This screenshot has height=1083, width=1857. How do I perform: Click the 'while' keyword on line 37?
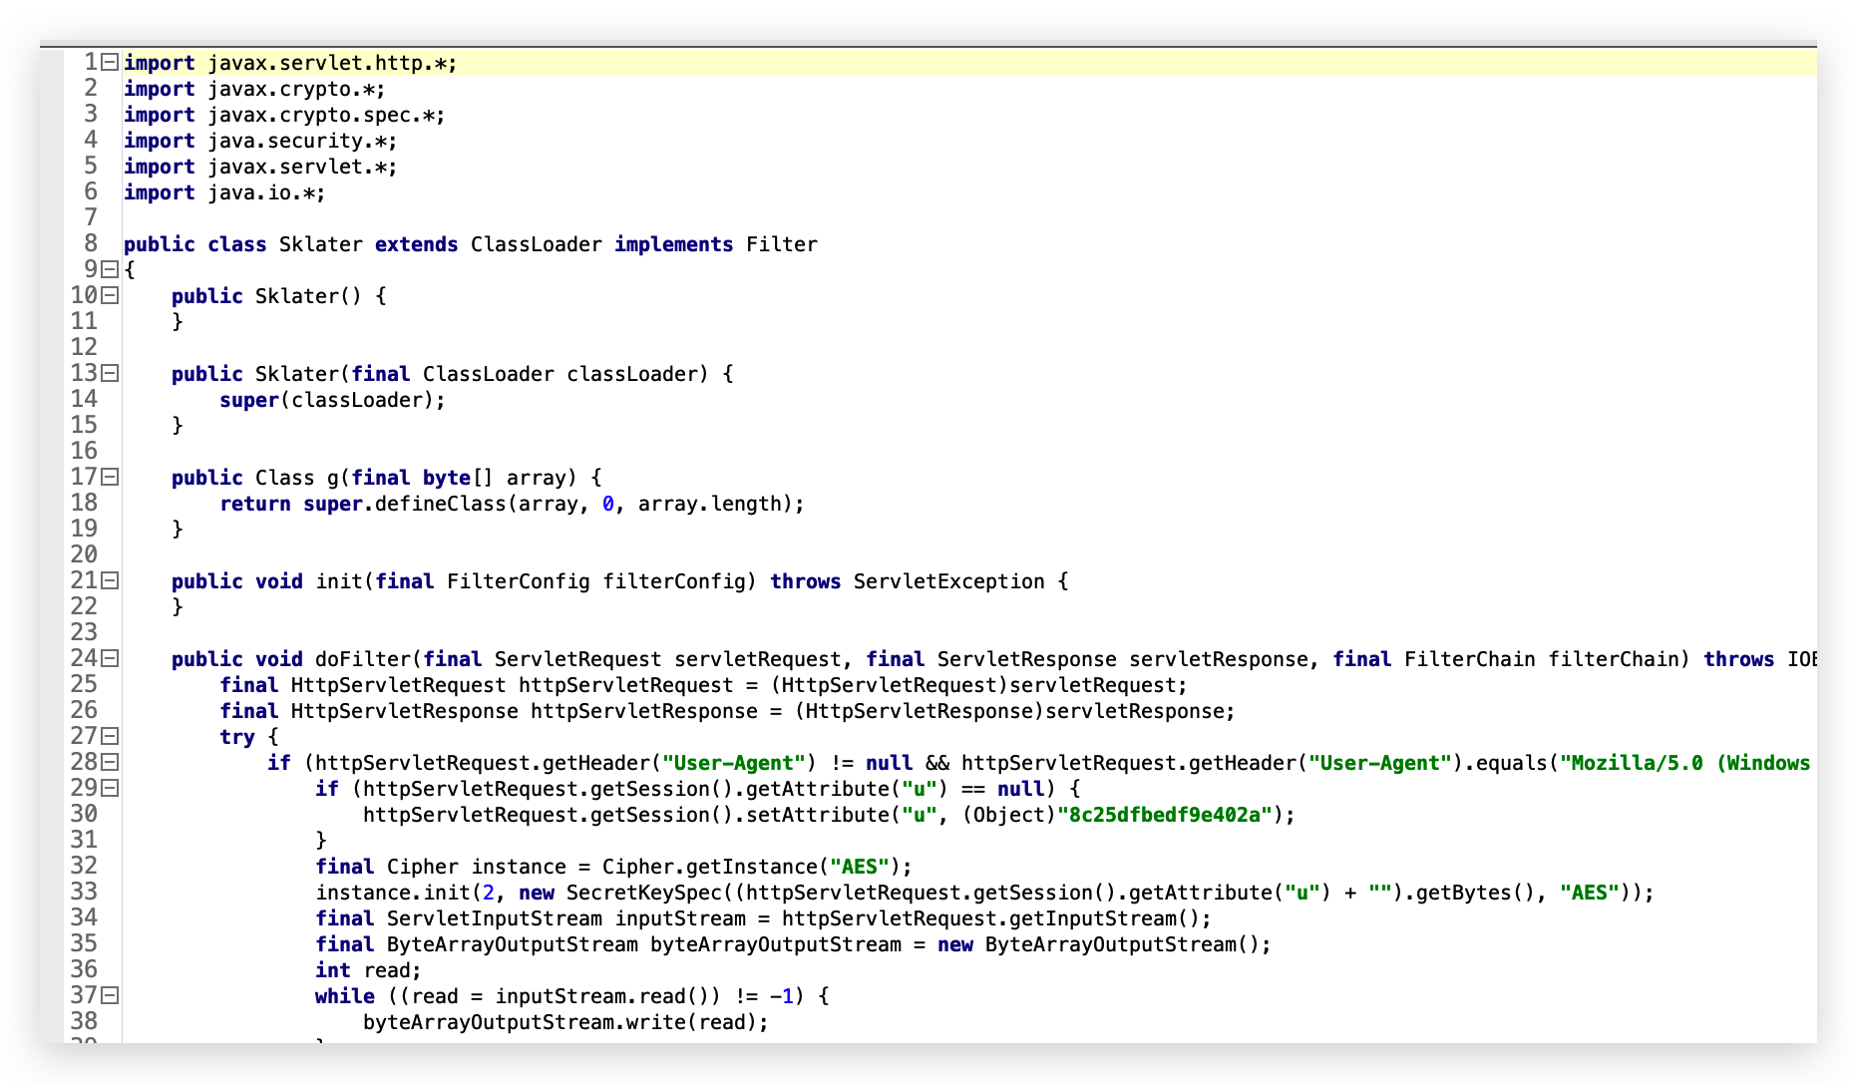pos(345,996)
